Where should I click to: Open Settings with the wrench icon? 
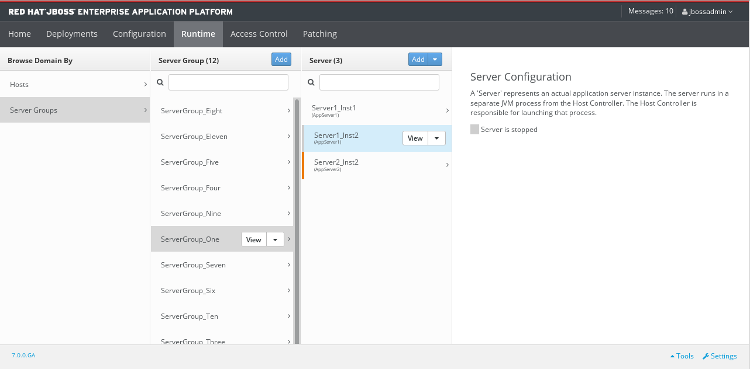tap(706, 356)
